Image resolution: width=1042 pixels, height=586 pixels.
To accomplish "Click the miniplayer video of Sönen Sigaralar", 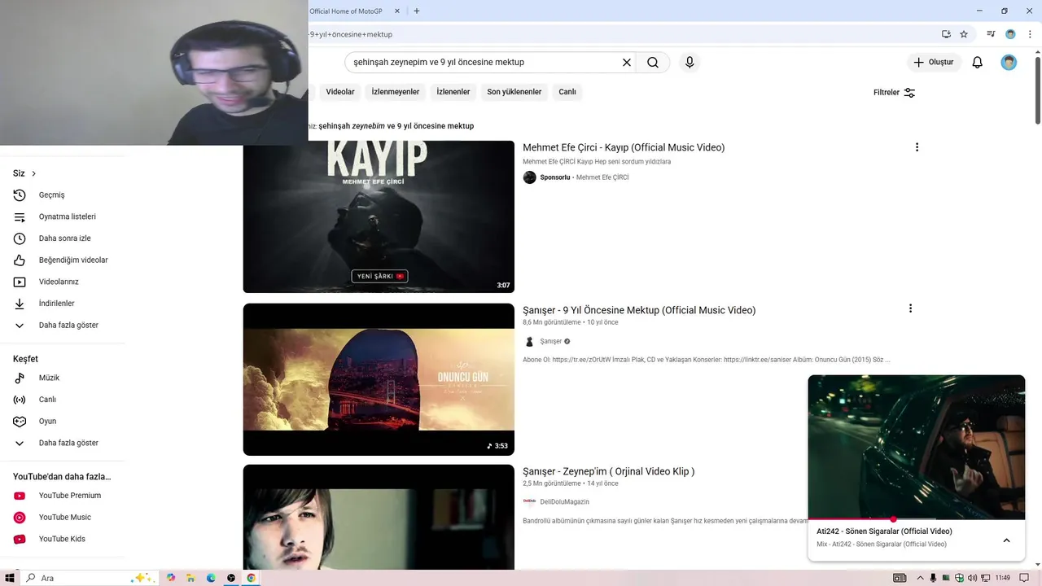I will click(x=916, y=446).
